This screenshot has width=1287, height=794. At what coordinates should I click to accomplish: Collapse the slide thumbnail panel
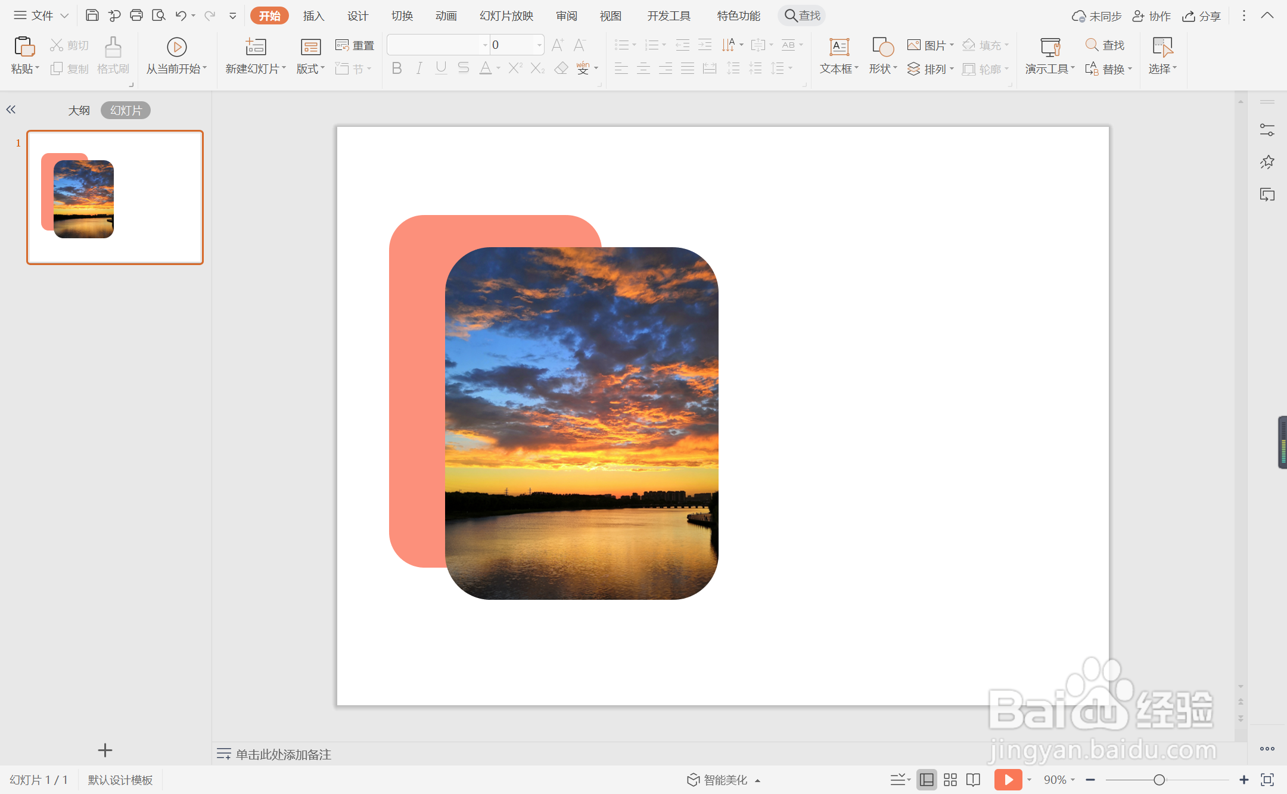(11, 110)
